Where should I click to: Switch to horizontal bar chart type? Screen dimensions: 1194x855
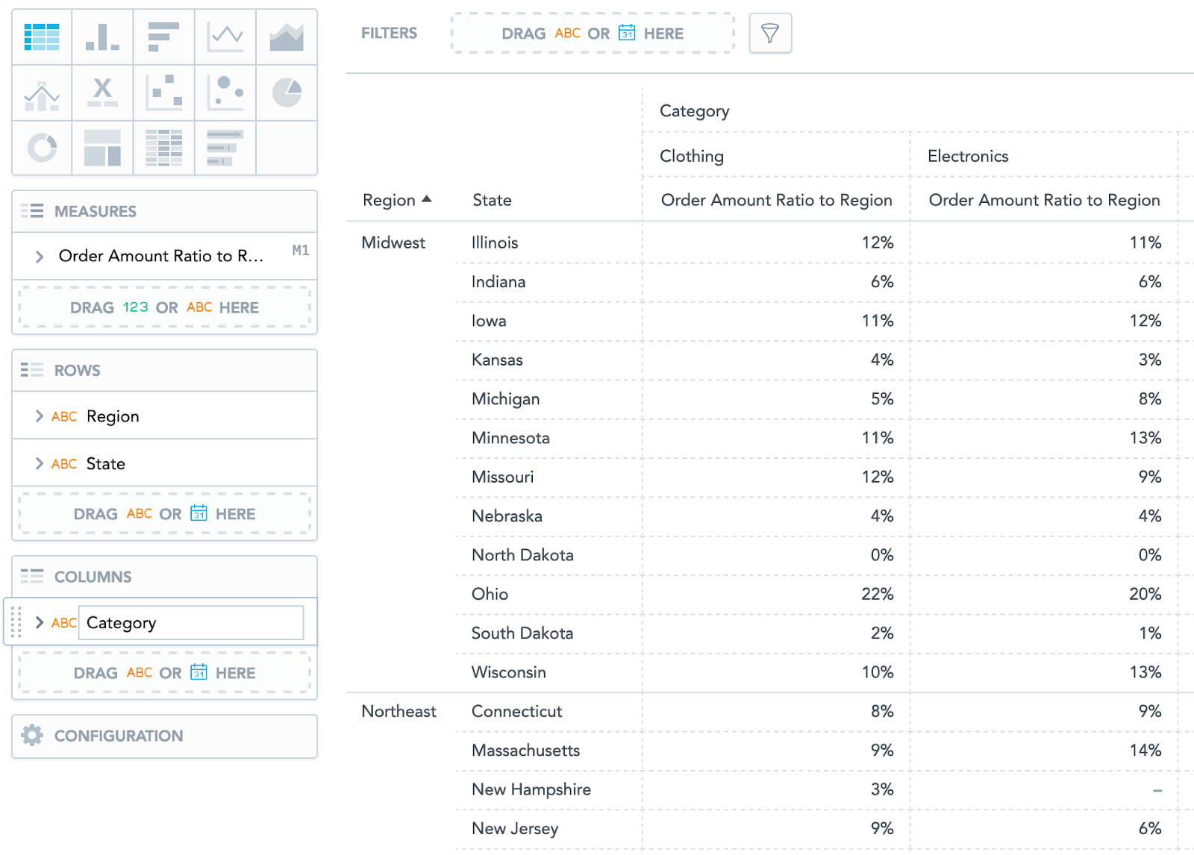point(163,37)
